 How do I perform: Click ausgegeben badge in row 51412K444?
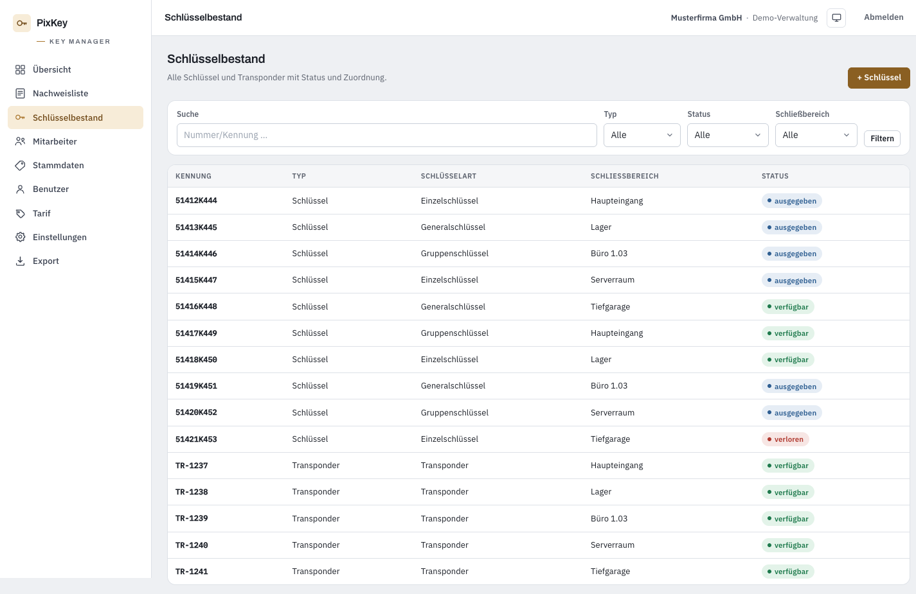[x=791, y=201]
